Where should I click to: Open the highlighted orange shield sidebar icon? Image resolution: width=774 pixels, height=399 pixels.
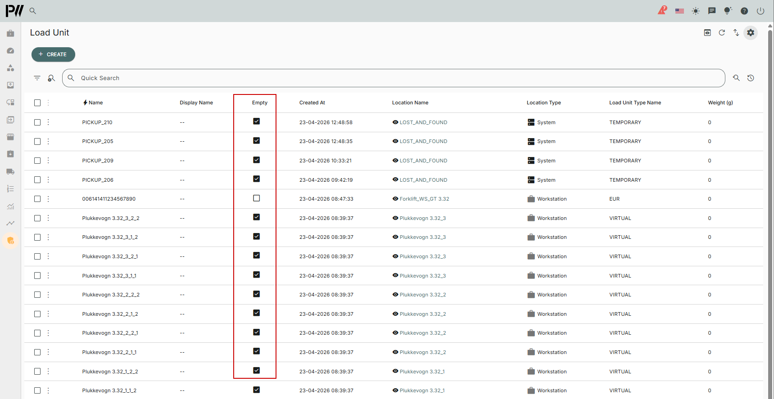point(10,241)
